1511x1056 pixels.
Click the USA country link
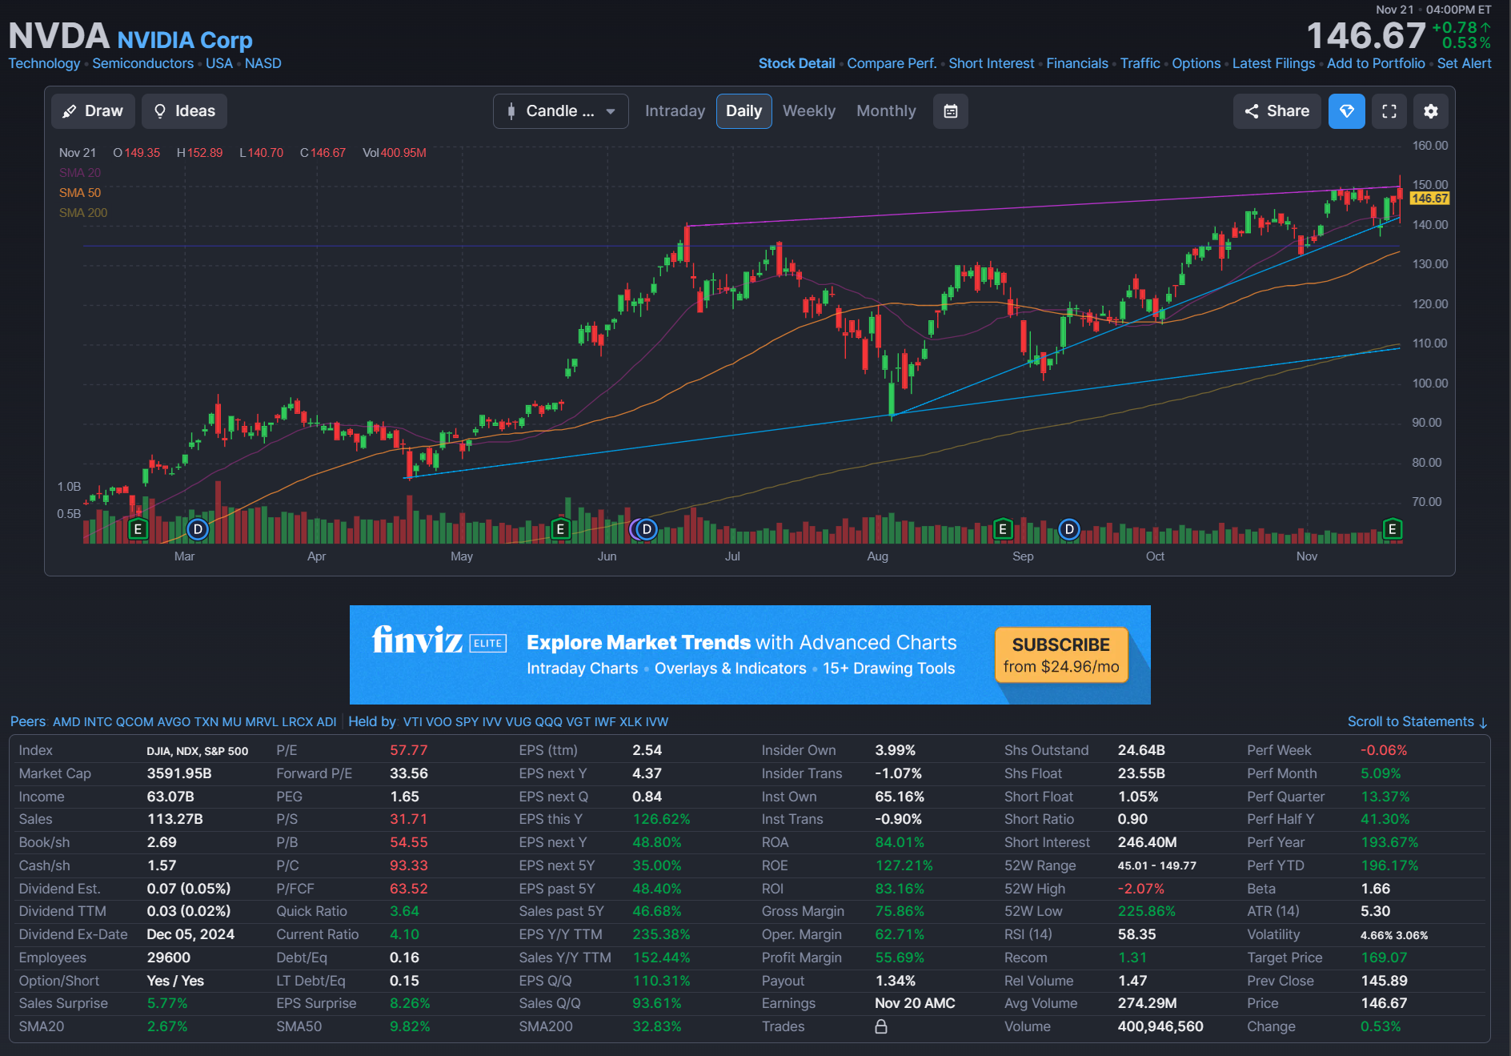219,63
